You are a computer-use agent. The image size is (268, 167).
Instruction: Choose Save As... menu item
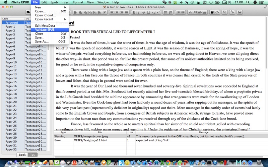50,41
